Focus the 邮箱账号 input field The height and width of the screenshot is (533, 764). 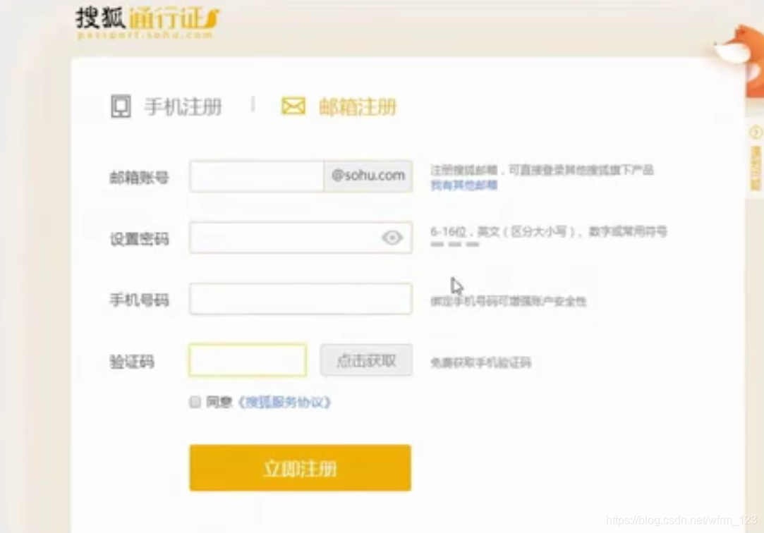tap(257, 176)
